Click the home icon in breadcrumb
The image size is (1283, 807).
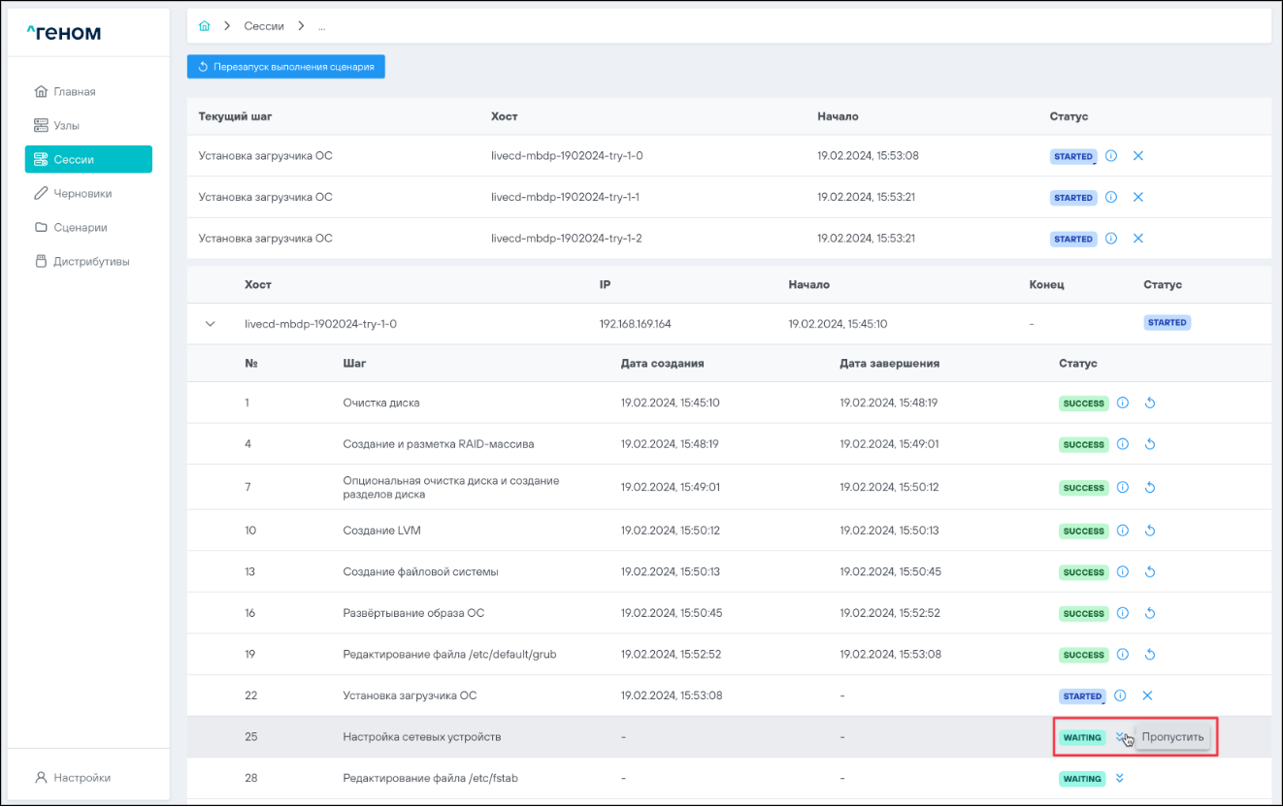pos(204,26)
